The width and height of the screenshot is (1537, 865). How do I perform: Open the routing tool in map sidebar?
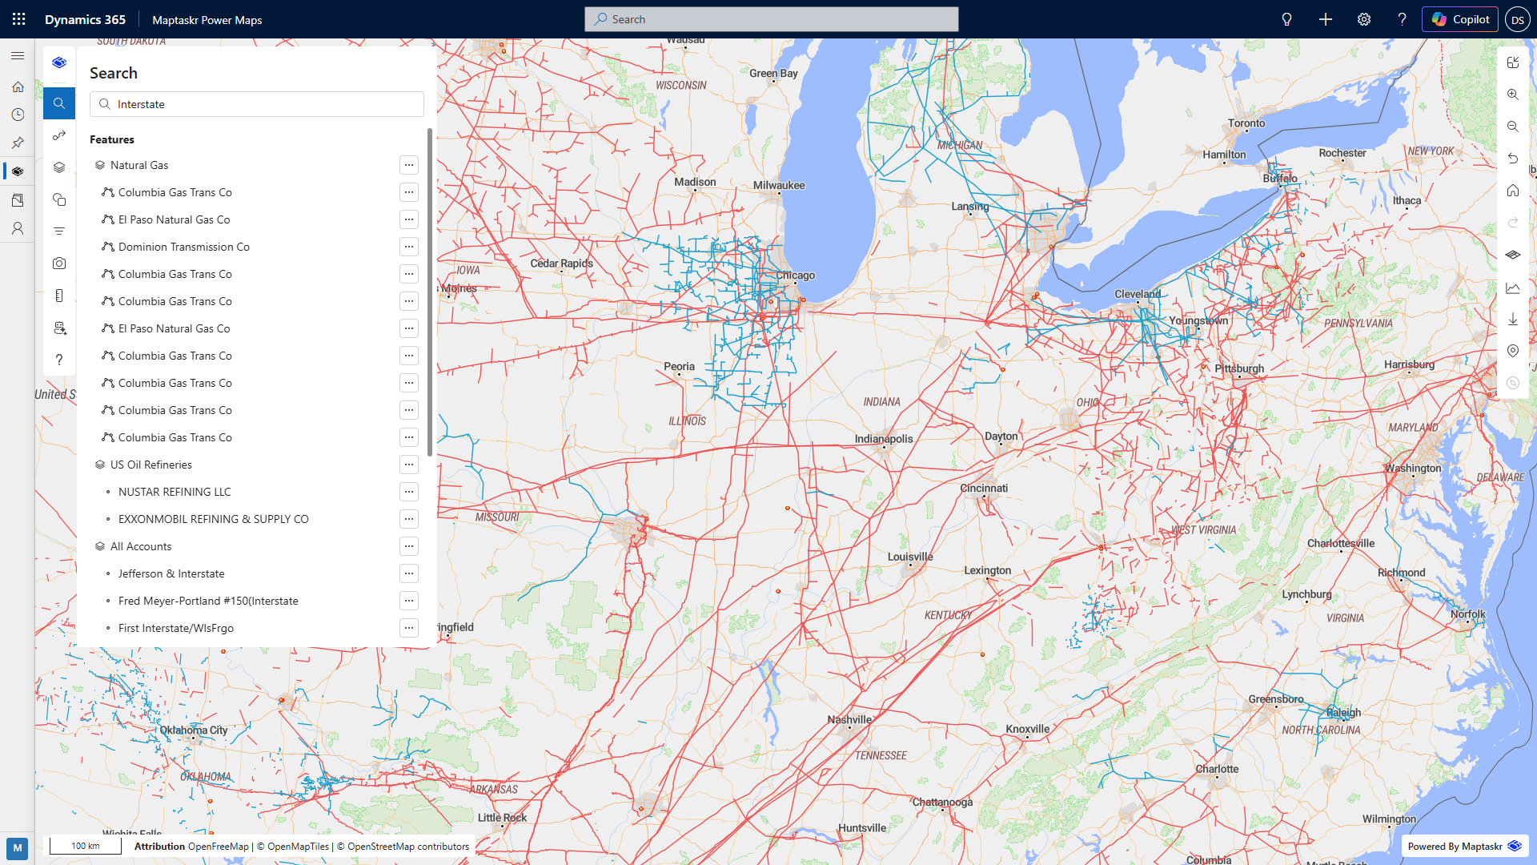[x=59, y=135]
